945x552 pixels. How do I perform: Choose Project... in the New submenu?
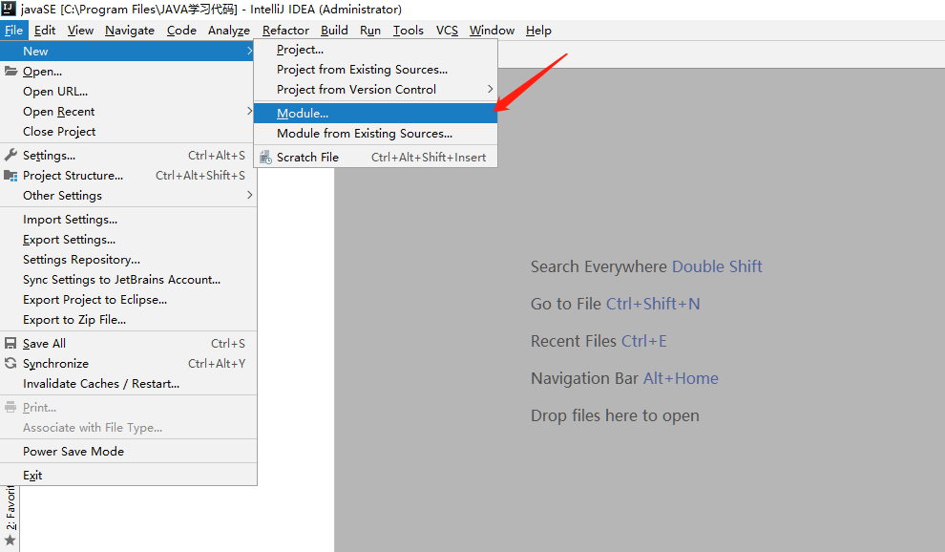375,50
